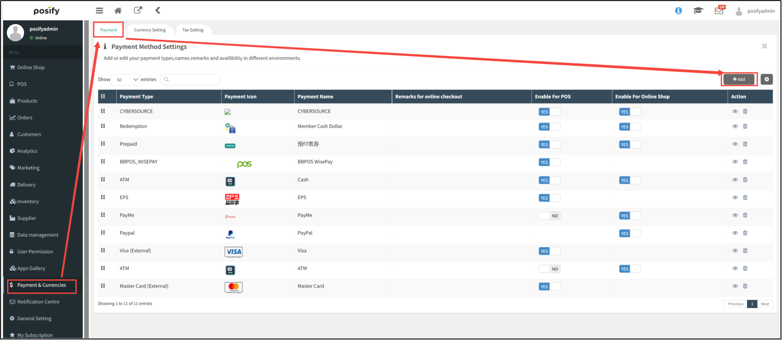Disable Online Shop toggle for Paypal
The height and width of the screenshot is (340, 782).
[630, 233]
